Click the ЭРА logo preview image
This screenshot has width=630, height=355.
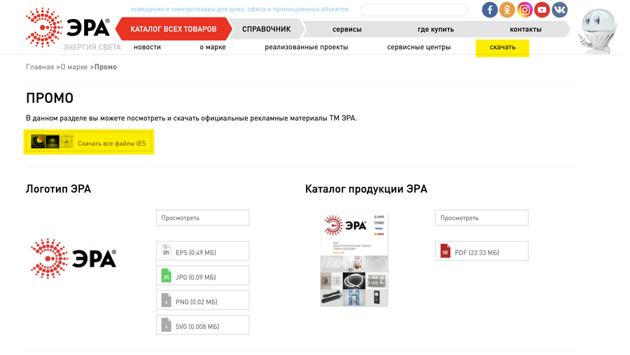pyautogui.click(x=73, y=258)
